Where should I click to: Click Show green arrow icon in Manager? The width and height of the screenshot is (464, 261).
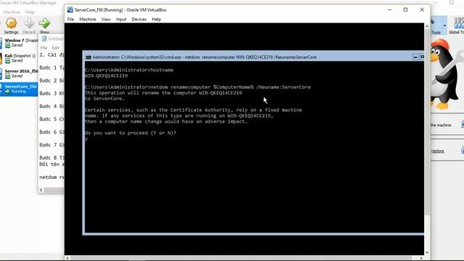pyautogui.click(x=44, y=23)
